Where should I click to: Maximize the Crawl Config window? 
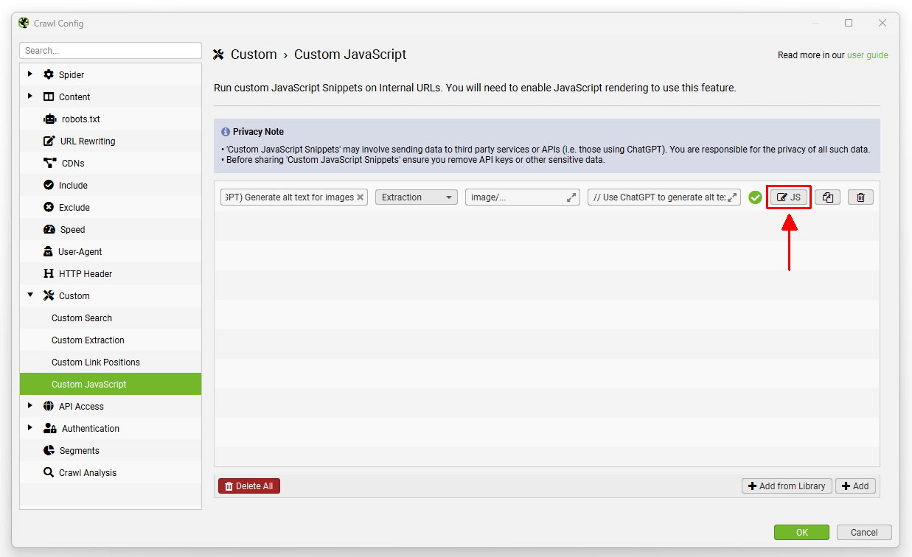click(849, 23)
